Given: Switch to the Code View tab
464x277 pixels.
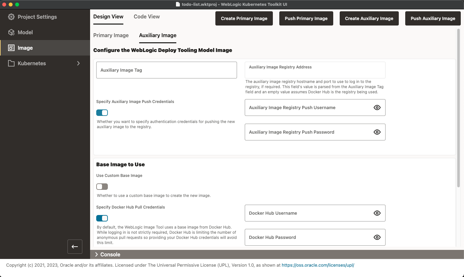Looking at the screenshot, I should click(x=147, y=17).
